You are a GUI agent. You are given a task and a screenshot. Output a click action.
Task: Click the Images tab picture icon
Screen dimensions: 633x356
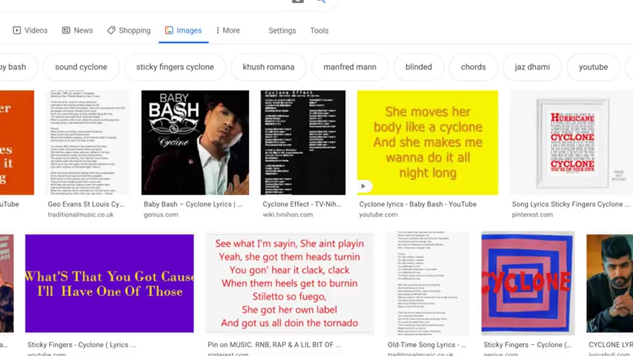pos(169,30)
